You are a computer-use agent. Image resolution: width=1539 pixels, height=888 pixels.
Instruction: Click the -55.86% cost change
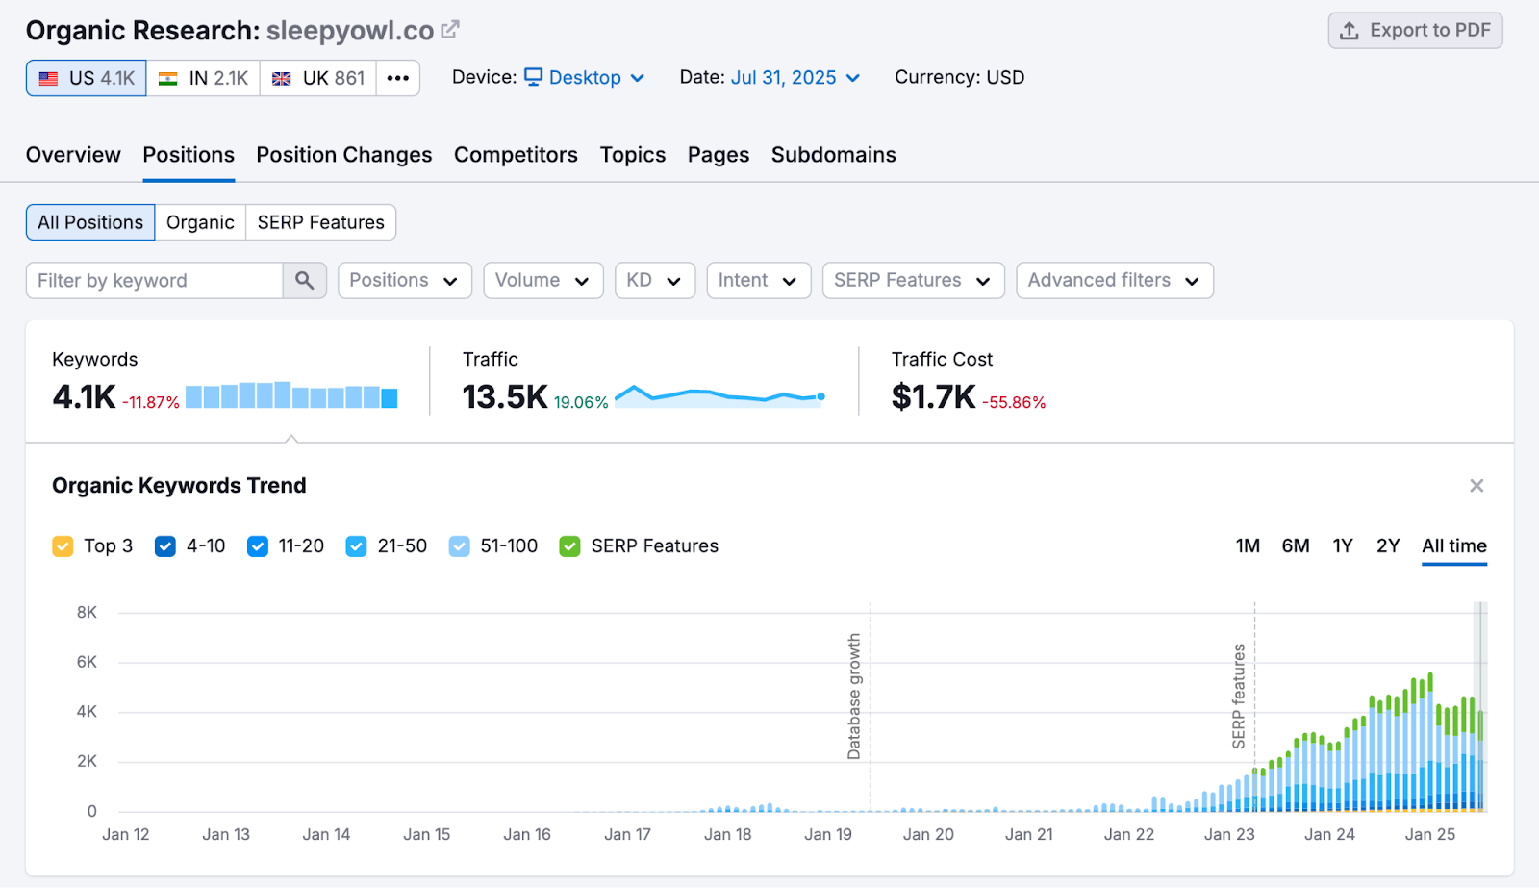[1014, 402]
